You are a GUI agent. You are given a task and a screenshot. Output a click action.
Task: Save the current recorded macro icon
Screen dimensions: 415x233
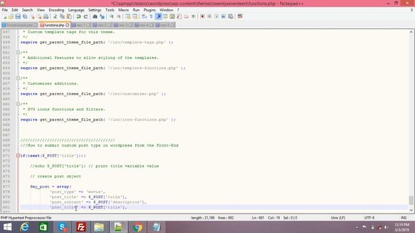(231, 17)
